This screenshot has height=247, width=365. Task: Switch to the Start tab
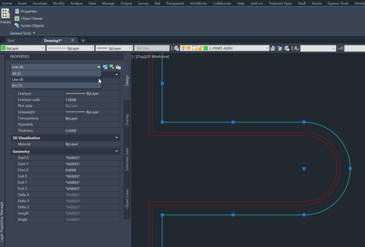pyautogui.click(x=11, y=40)
